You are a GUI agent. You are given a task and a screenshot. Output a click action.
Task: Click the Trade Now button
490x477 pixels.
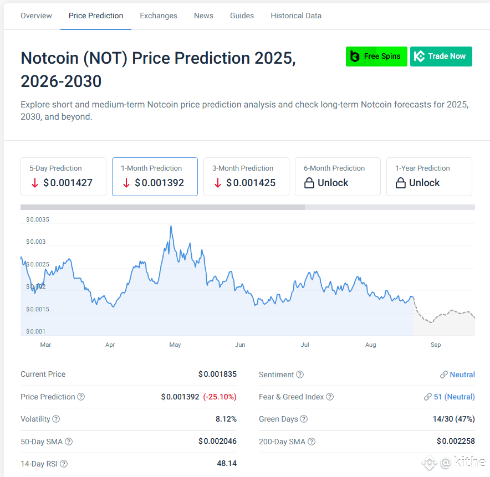441,57
